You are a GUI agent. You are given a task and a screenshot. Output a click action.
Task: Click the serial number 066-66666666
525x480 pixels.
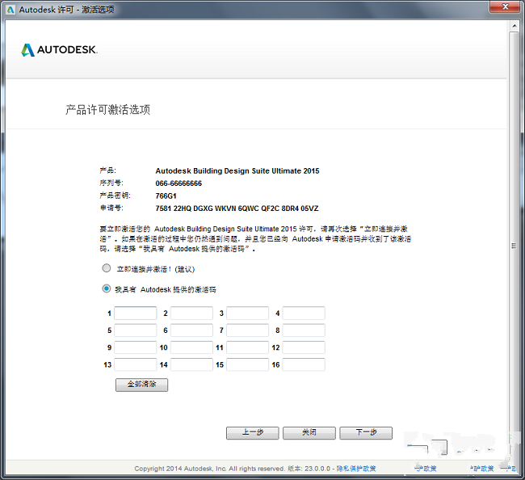[x=178, y=183]
